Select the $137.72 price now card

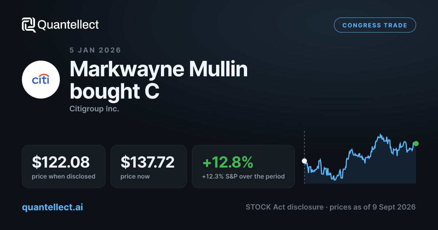pos(149,166)
